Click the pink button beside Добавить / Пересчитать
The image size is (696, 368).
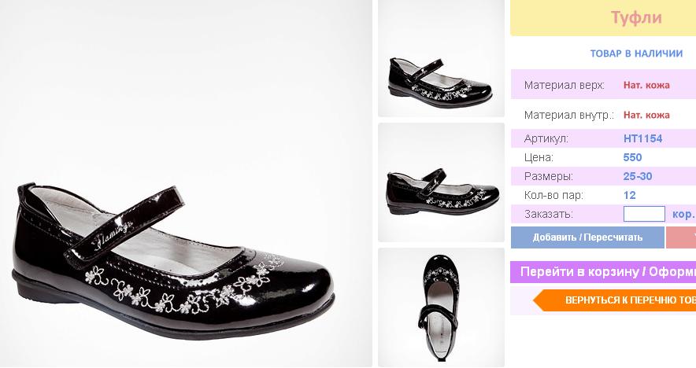click(x=681, y=237)
